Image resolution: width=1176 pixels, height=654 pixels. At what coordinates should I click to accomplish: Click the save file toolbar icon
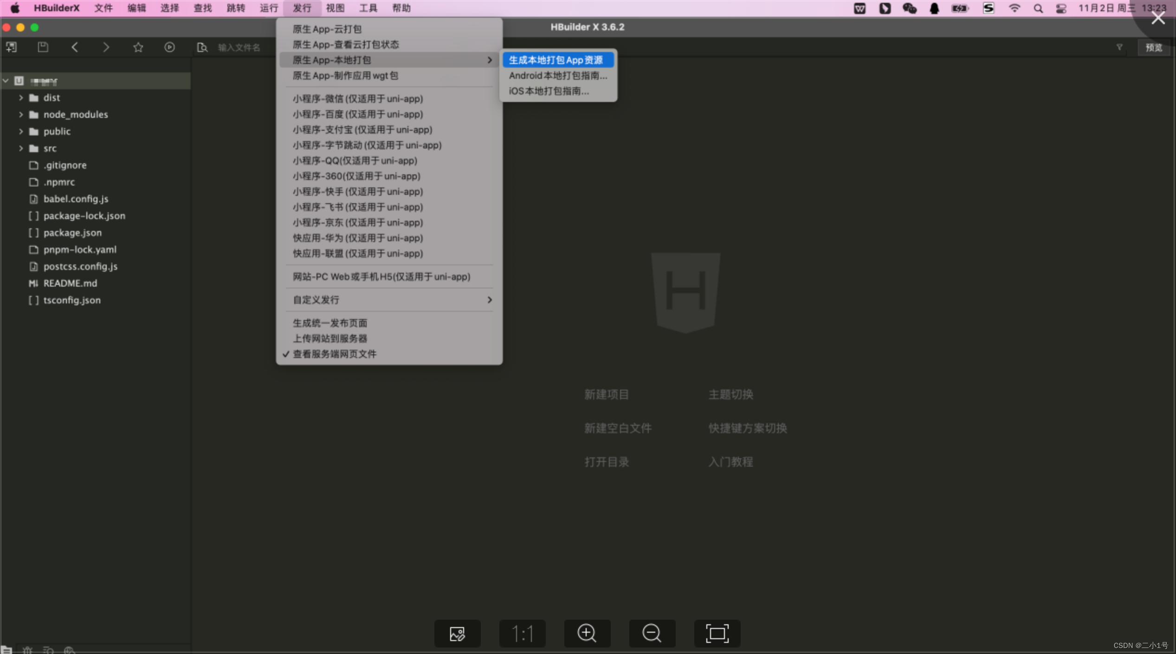click(43, 47)
